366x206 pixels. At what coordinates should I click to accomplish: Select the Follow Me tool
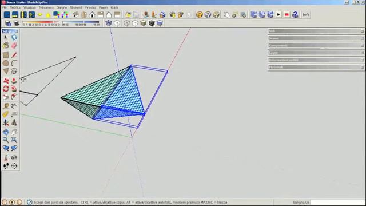click(x=14, y=89)
